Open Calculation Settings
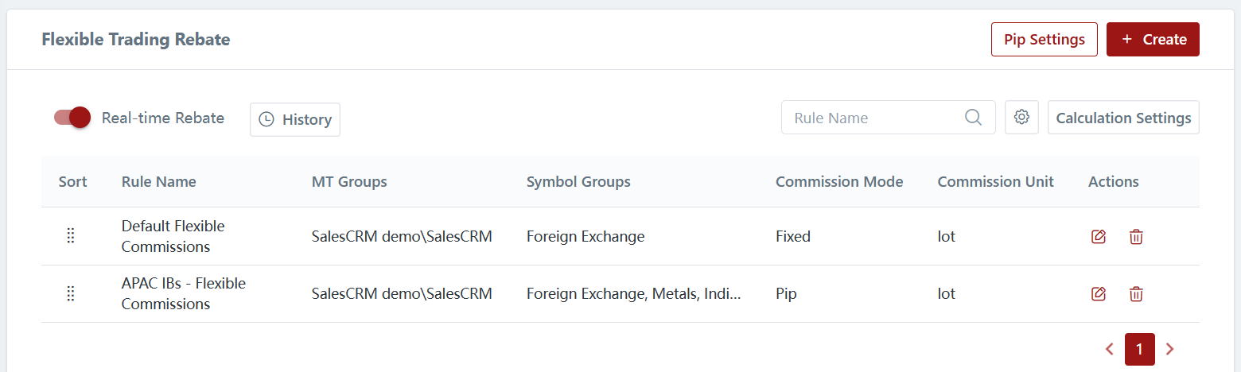This screenshot has height=372, width=1241. pyautogui.click(x=1123, y=118)
